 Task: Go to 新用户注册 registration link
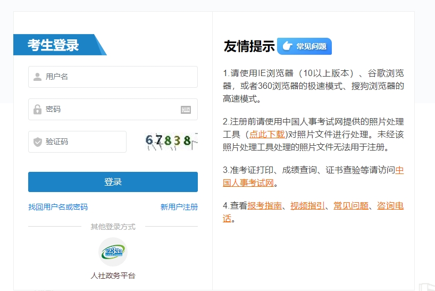[179, 207]
